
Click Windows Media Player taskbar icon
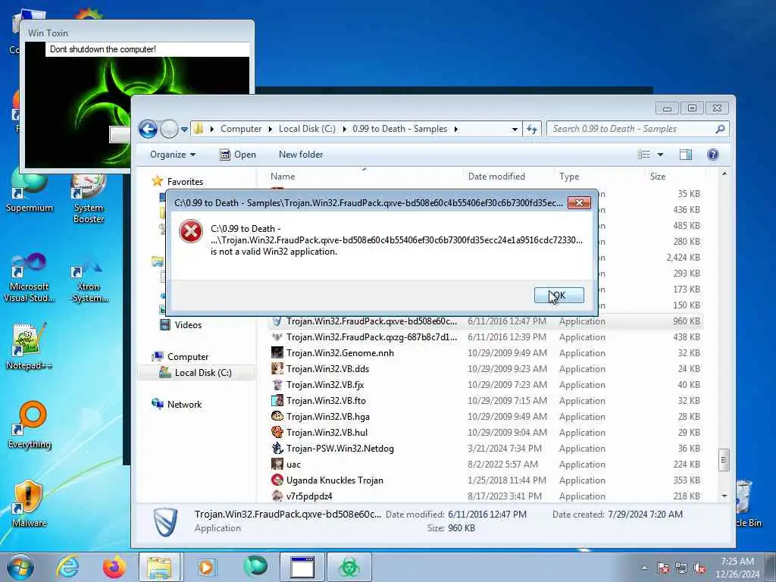pos(207,567)
